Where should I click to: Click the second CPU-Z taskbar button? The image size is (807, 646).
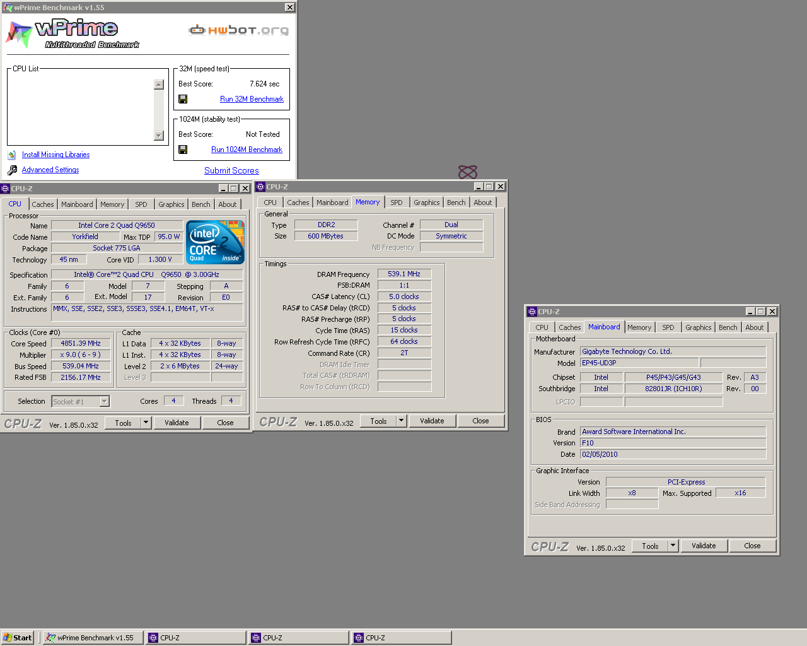pyautogui.click(x=299, y=638)
